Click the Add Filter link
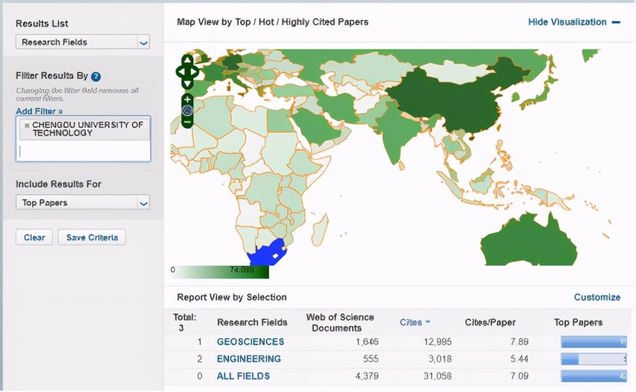The image size is (636, 392). click(x=36, y=111)
